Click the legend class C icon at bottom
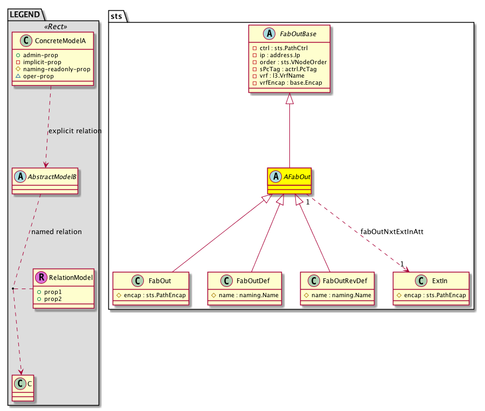This screenshot has height=411, width=485. [20, 383]
